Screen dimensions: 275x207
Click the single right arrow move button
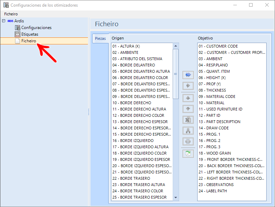pyautogui.click(x=188, y=86)
